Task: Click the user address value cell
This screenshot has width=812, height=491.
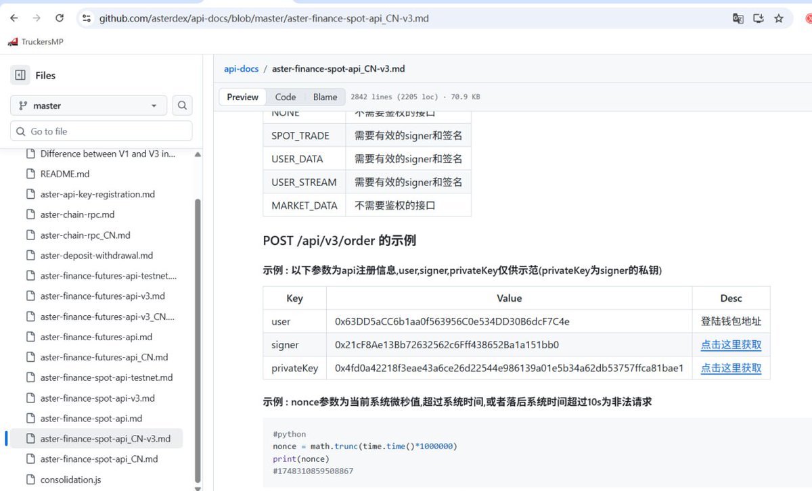Action: 509,321
